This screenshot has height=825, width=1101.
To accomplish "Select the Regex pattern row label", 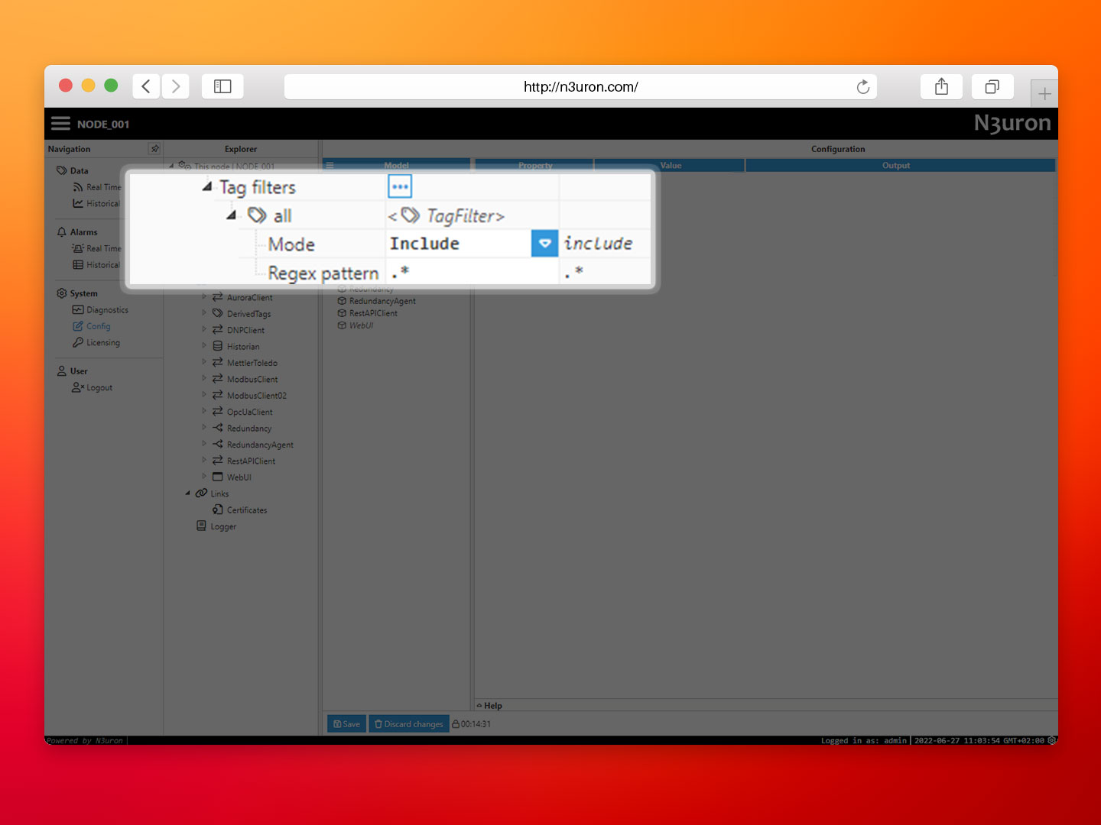I will (x=323, y=273).
